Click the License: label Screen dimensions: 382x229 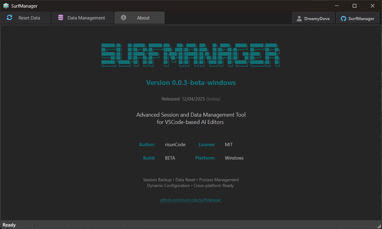207,145
